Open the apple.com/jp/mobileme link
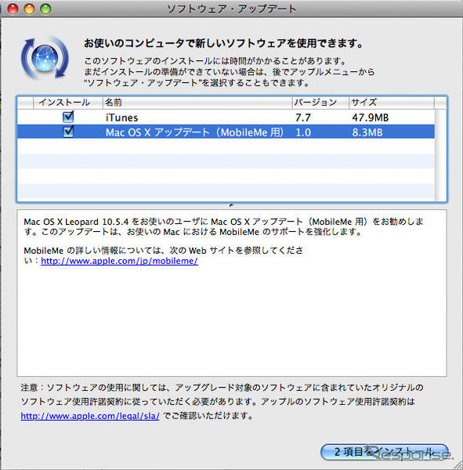 click(x=119, y=261)
